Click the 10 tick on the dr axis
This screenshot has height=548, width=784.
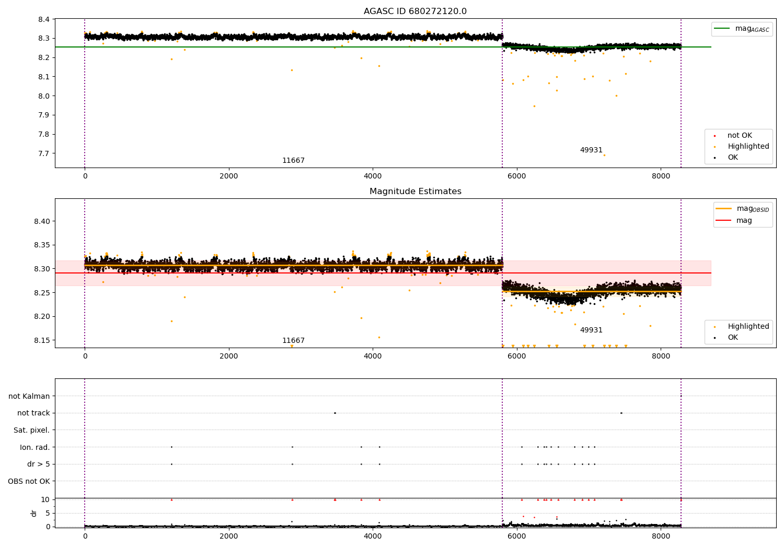45,499
